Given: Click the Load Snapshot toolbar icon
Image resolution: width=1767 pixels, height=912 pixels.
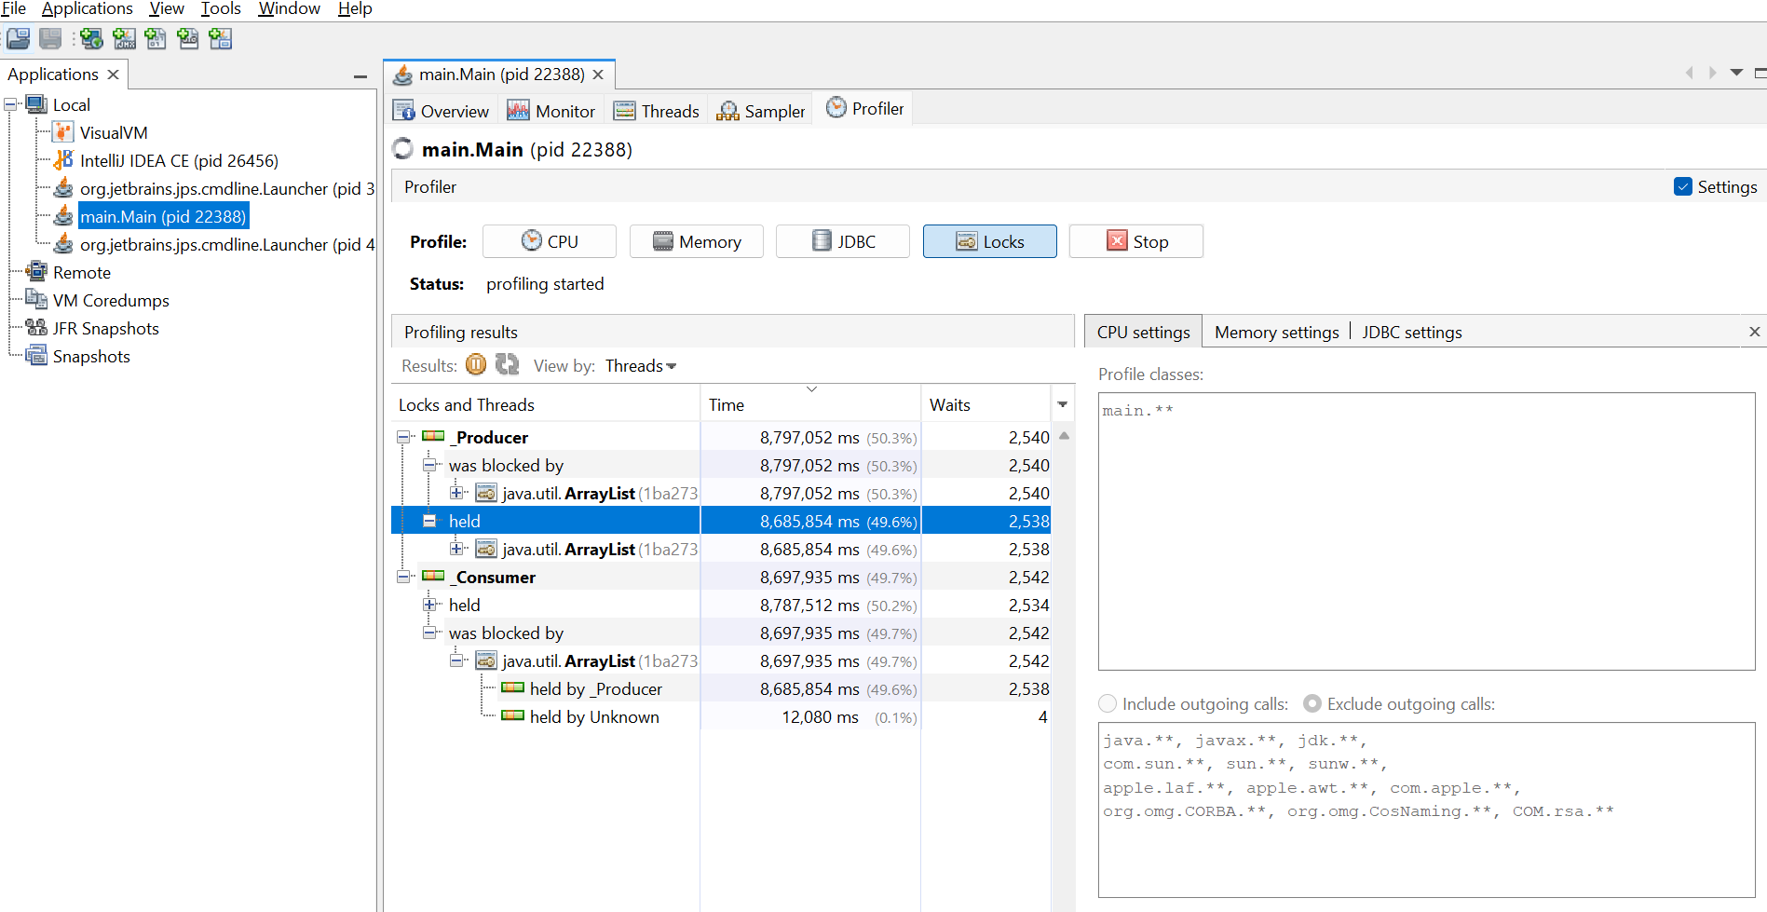Looking at the screenshot, I should 19,38.
